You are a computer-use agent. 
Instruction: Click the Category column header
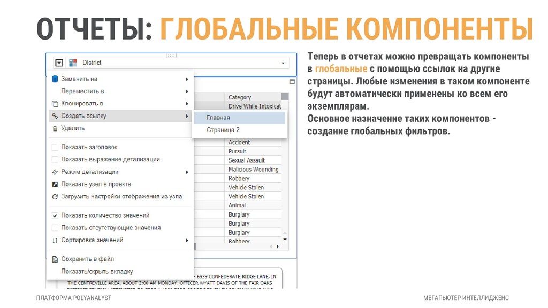coord(253,97)
